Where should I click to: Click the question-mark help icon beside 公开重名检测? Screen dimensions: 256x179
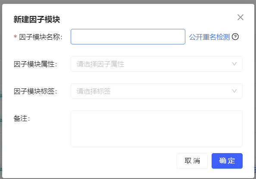[235, 37]
